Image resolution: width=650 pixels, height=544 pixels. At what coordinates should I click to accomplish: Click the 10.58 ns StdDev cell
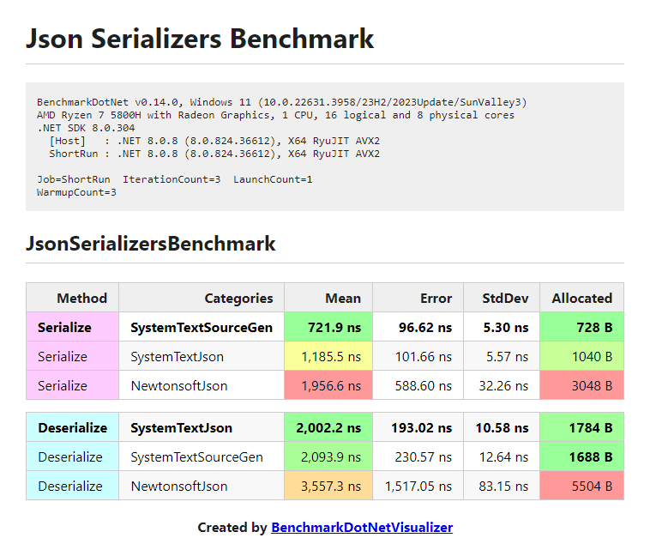coord(502,427)
